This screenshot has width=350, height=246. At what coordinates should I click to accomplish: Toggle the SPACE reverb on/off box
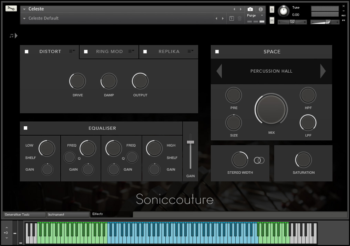217,52
